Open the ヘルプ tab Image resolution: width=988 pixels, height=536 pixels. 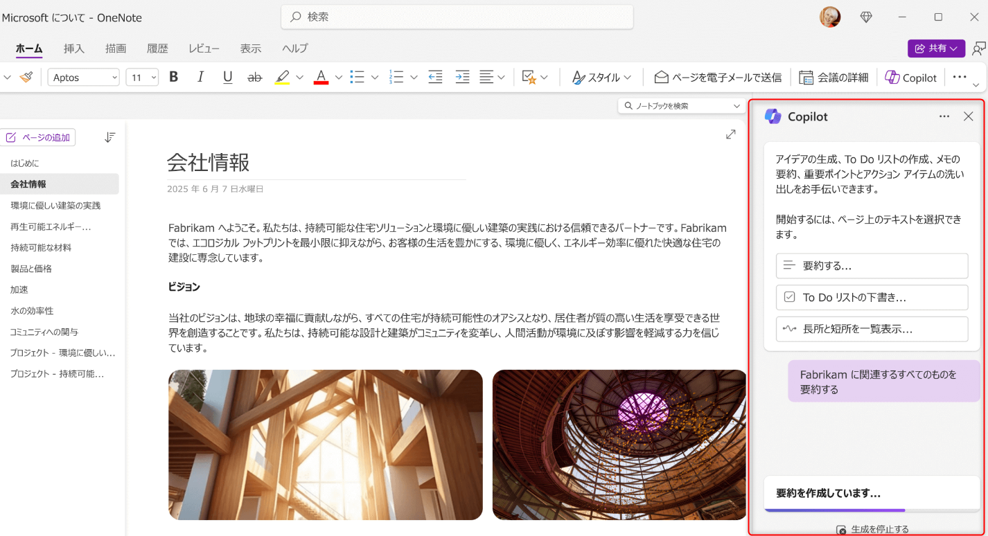[x=295, y=48]
